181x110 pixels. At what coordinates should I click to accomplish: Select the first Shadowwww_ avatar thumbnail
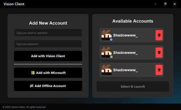tap(107, 35)
